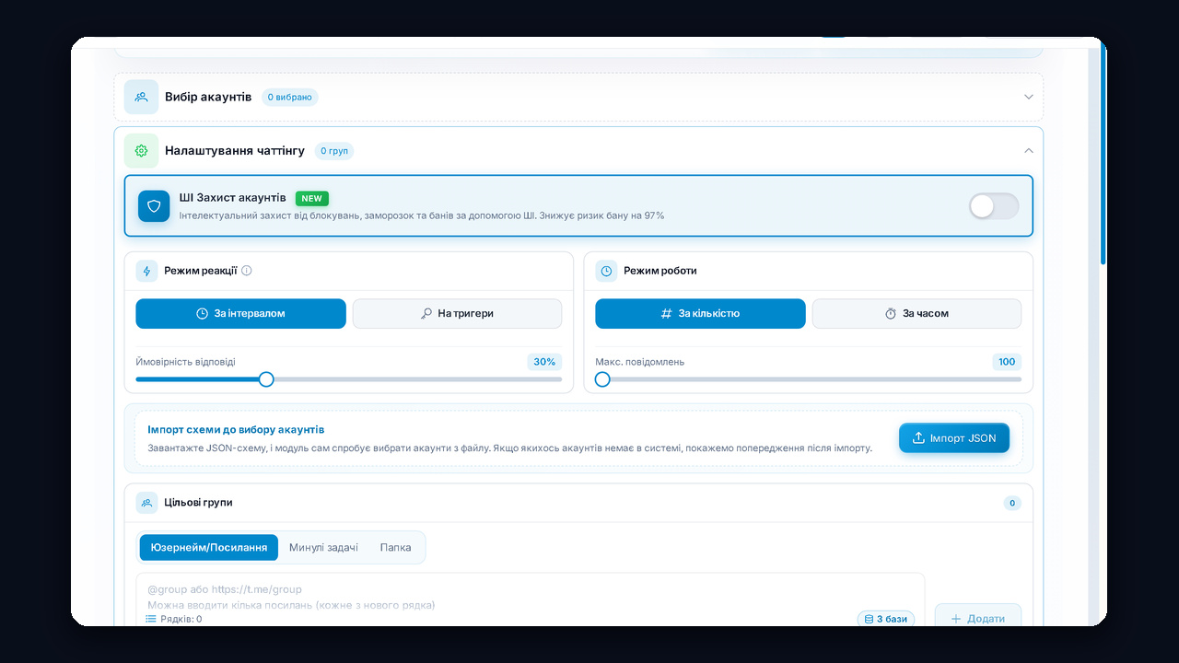This screenshot has height=663, width=1179.
Task: Click the 30% probability value
Action: (x=544, y=362)
